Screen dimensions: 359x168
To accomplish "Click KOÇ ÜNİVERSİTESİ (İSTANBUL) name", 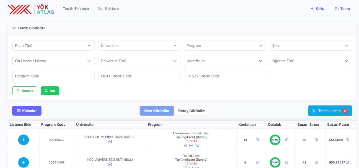I will click(110, 160).
